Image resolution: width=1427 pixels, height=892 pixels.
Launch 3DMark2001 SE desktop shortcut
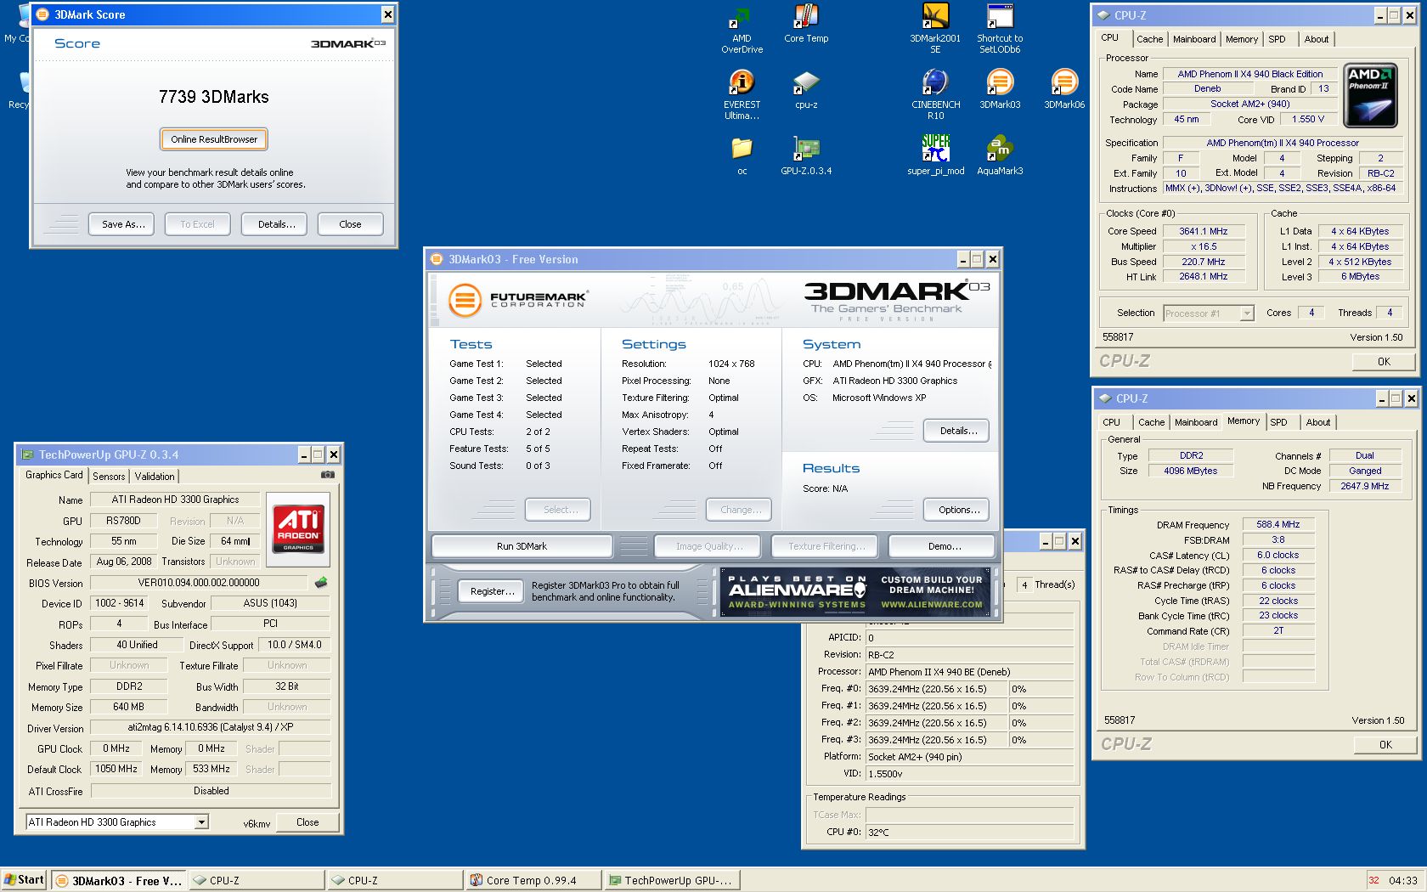pos(935,29)
